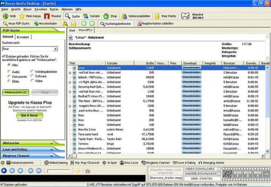Open the Web toolbar button
This screenshot has width=271, height=187.
9,16
